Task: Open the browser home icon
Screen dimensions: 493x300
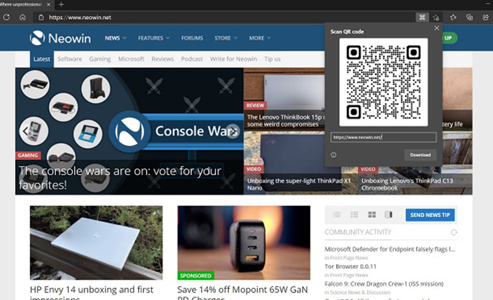Action: pos(23,17)
